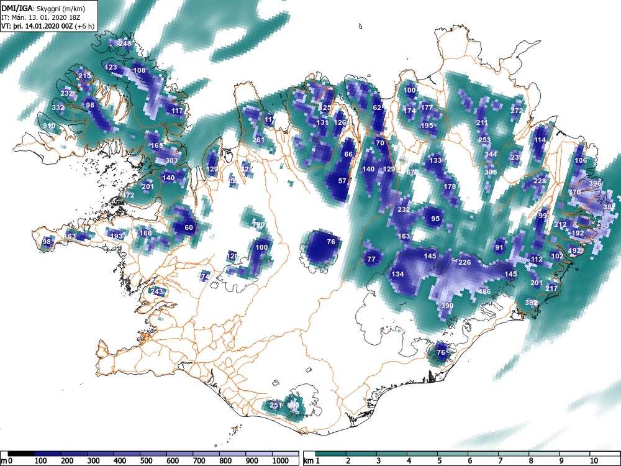
Task: Click the 'm 0' legend label
Action: [x=7, y=460]
